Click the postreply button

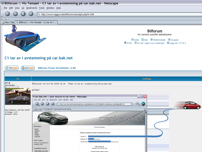pyautogui.click(x=28, y=68)
